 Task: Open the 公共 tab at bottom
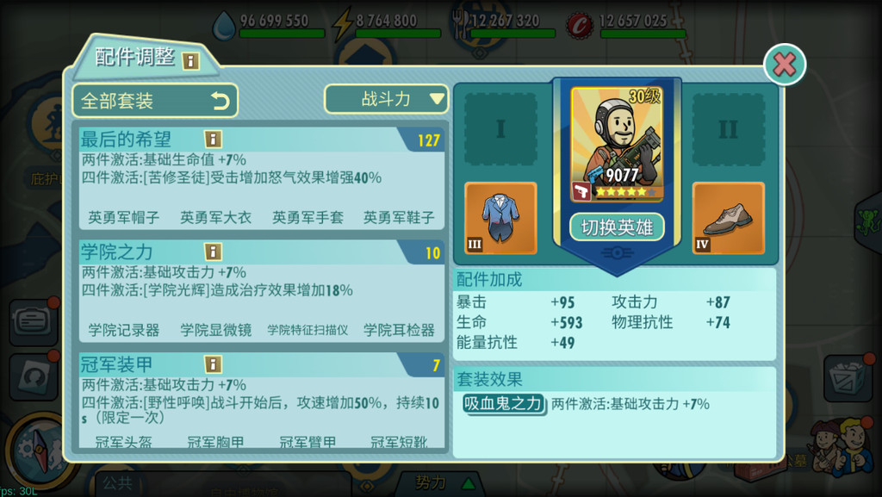point(118,483)
